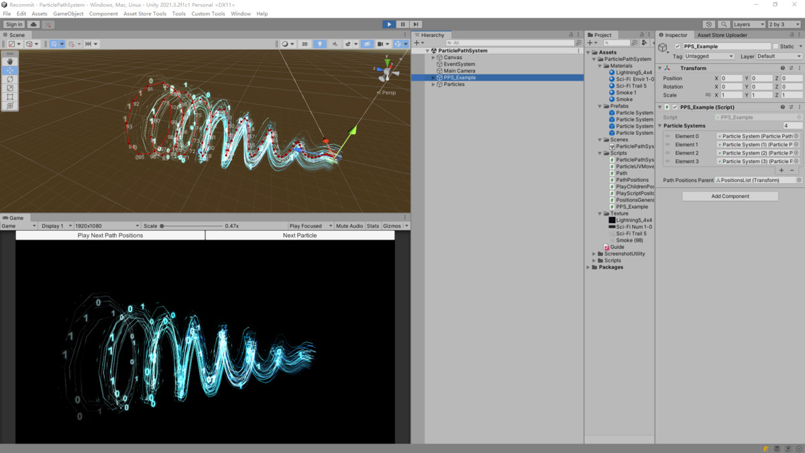
Task: Toggle scene lighting lightbulb icon
Action: (x=320, y=44)
